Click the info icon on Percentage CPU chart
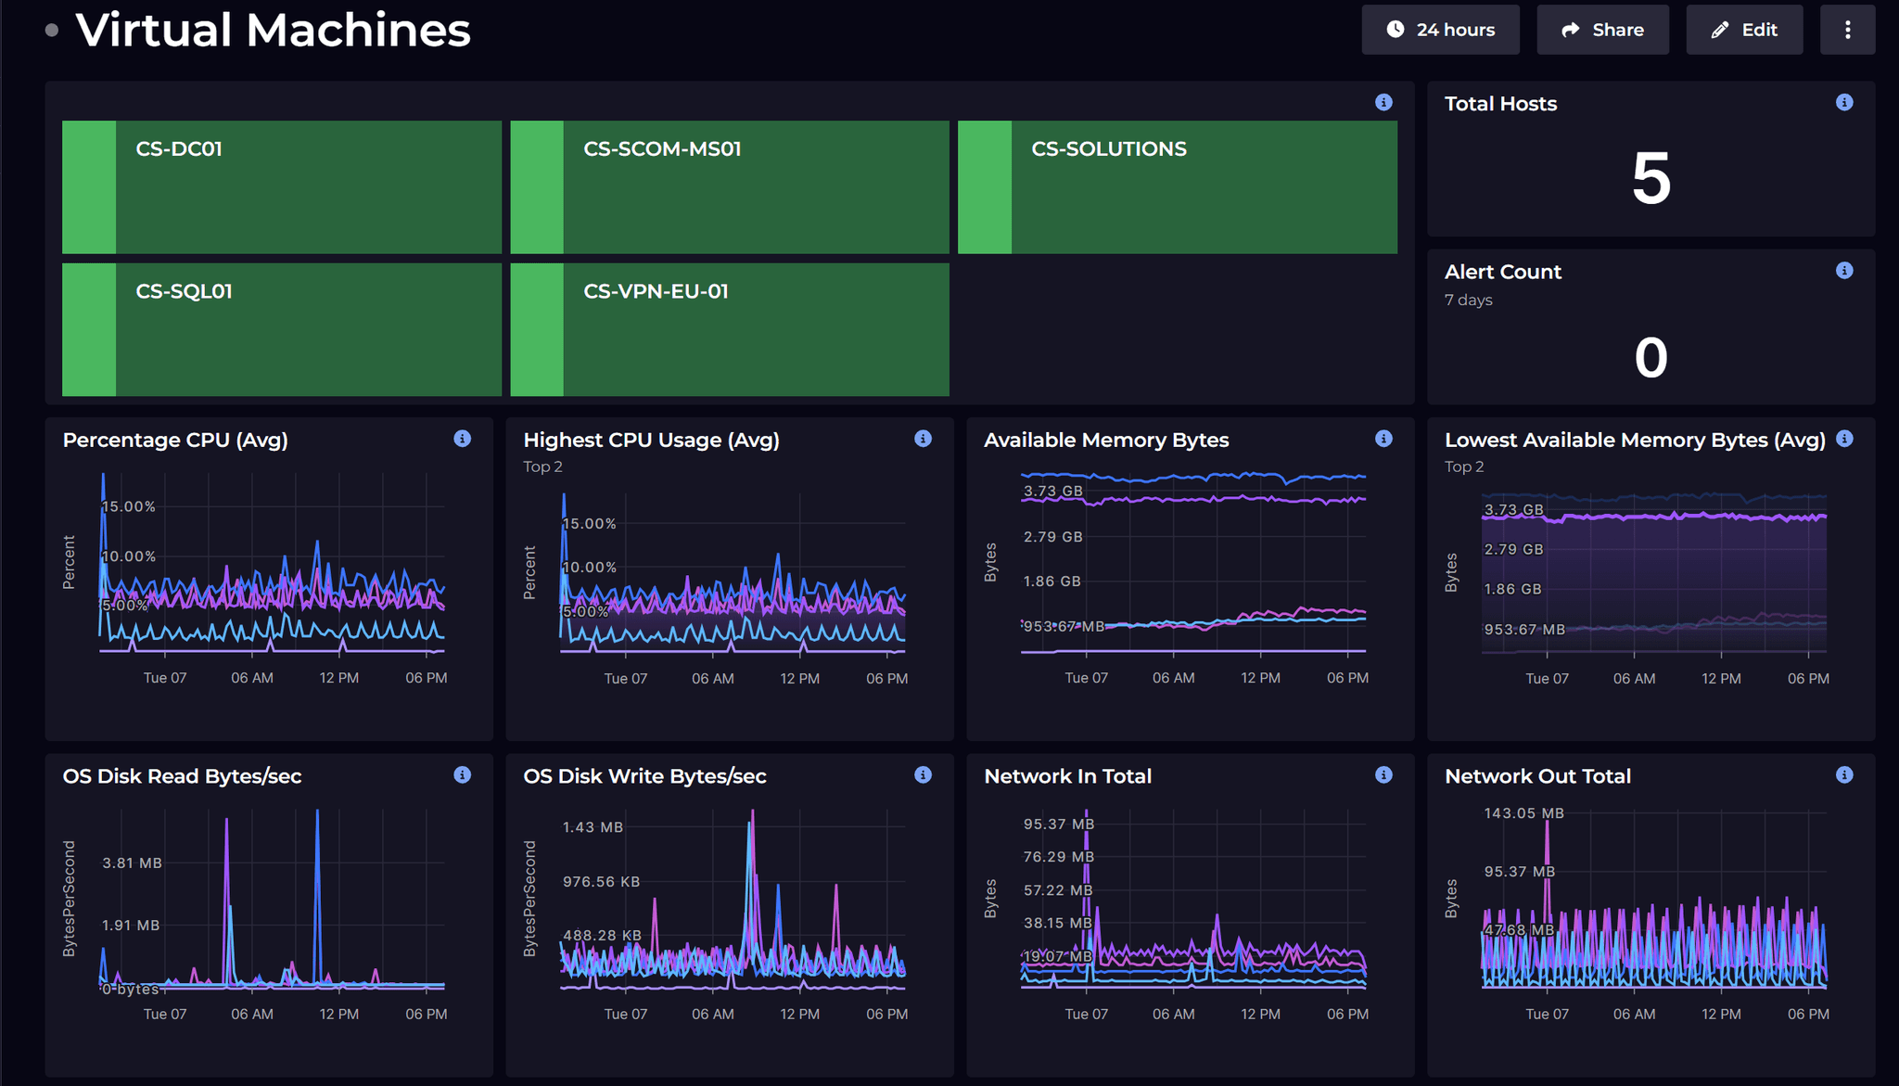The image size is (1899, 1086). click(x=463, y=439)
